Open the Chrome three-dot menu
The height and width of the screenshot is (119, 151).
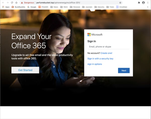[x=148, y=3]
